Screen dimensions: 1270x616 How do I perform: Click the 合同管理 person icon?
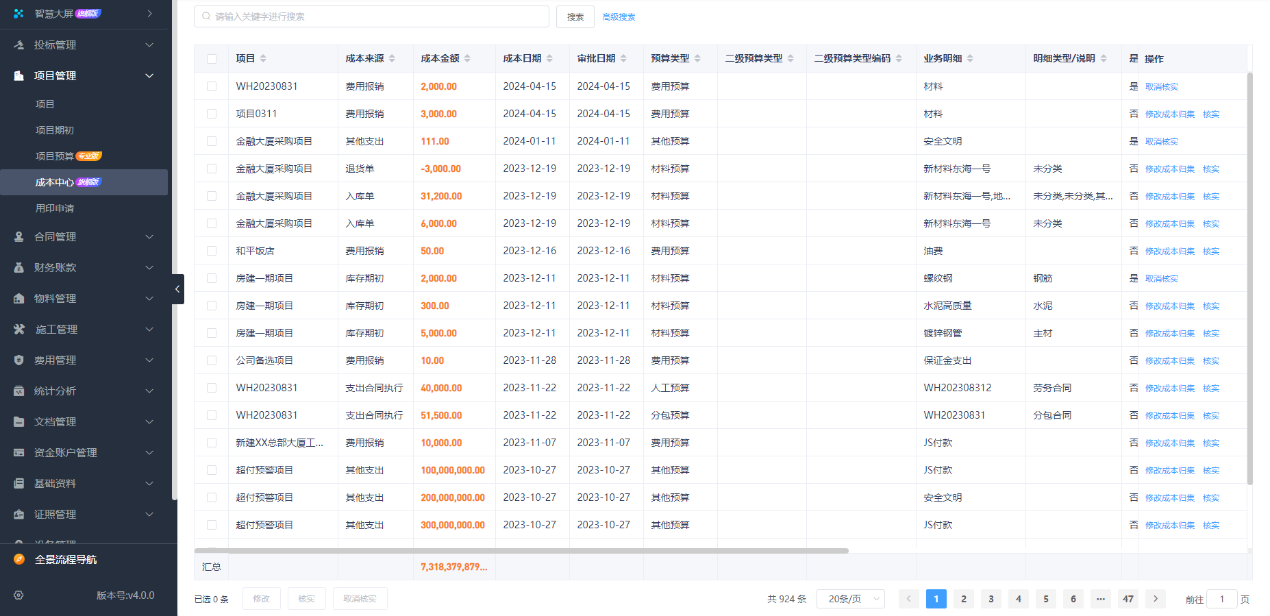click(19, 237)
